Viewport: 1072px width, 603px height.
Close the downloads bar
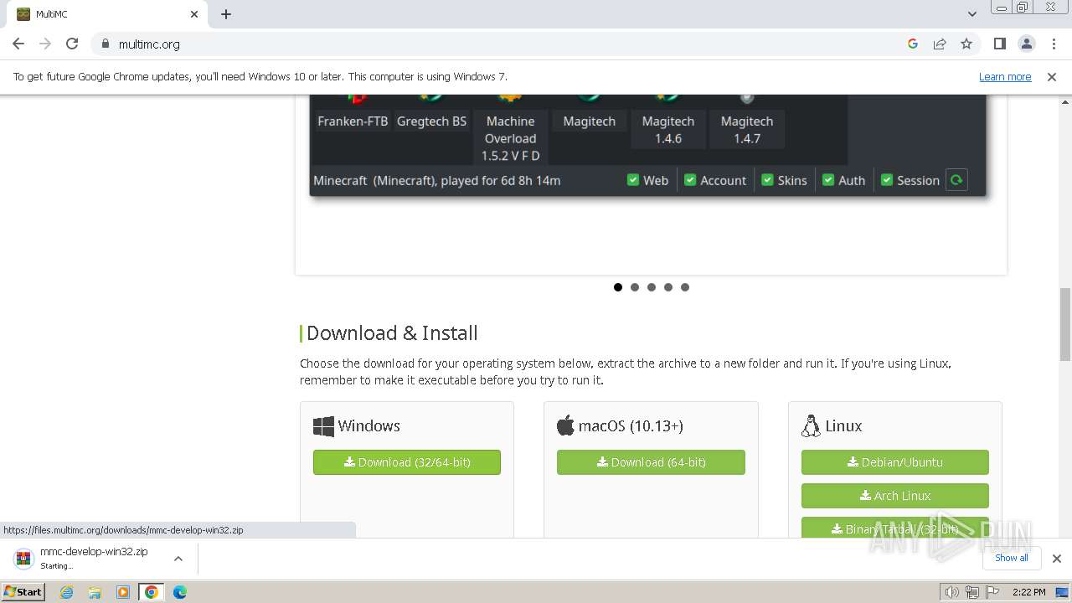coord(1057,558)
